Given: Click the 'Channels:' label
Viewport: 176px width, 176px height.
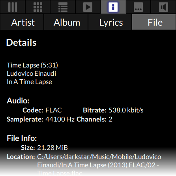Looking at the screenshot, I should [92, 119].
